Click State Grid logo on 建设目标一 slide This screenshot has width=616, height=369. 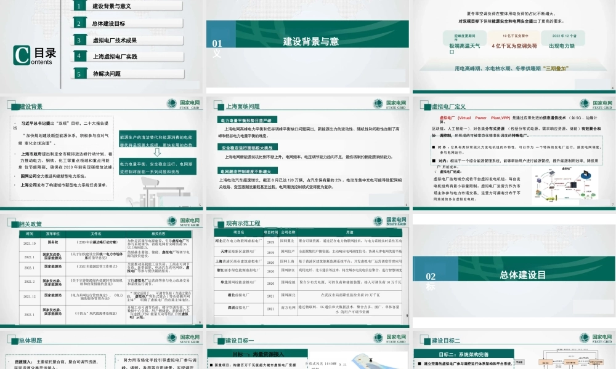tap(390, 338)
